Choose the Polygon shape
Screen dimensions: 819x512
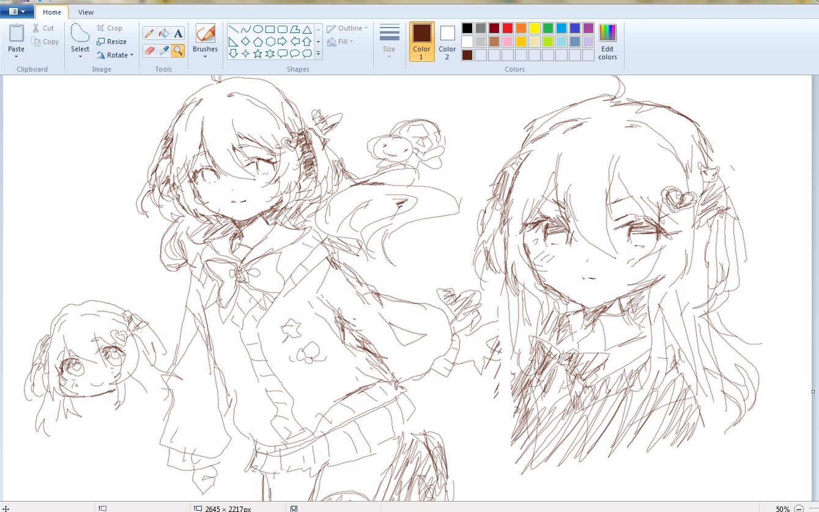294,29
